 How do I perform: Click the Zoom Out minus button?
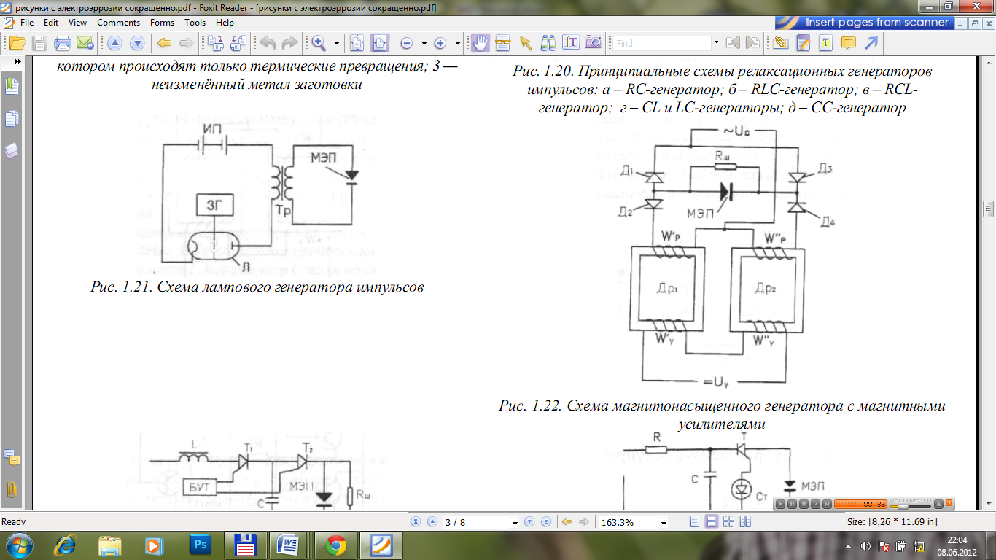pyautogui.click(x=407, y=43)
